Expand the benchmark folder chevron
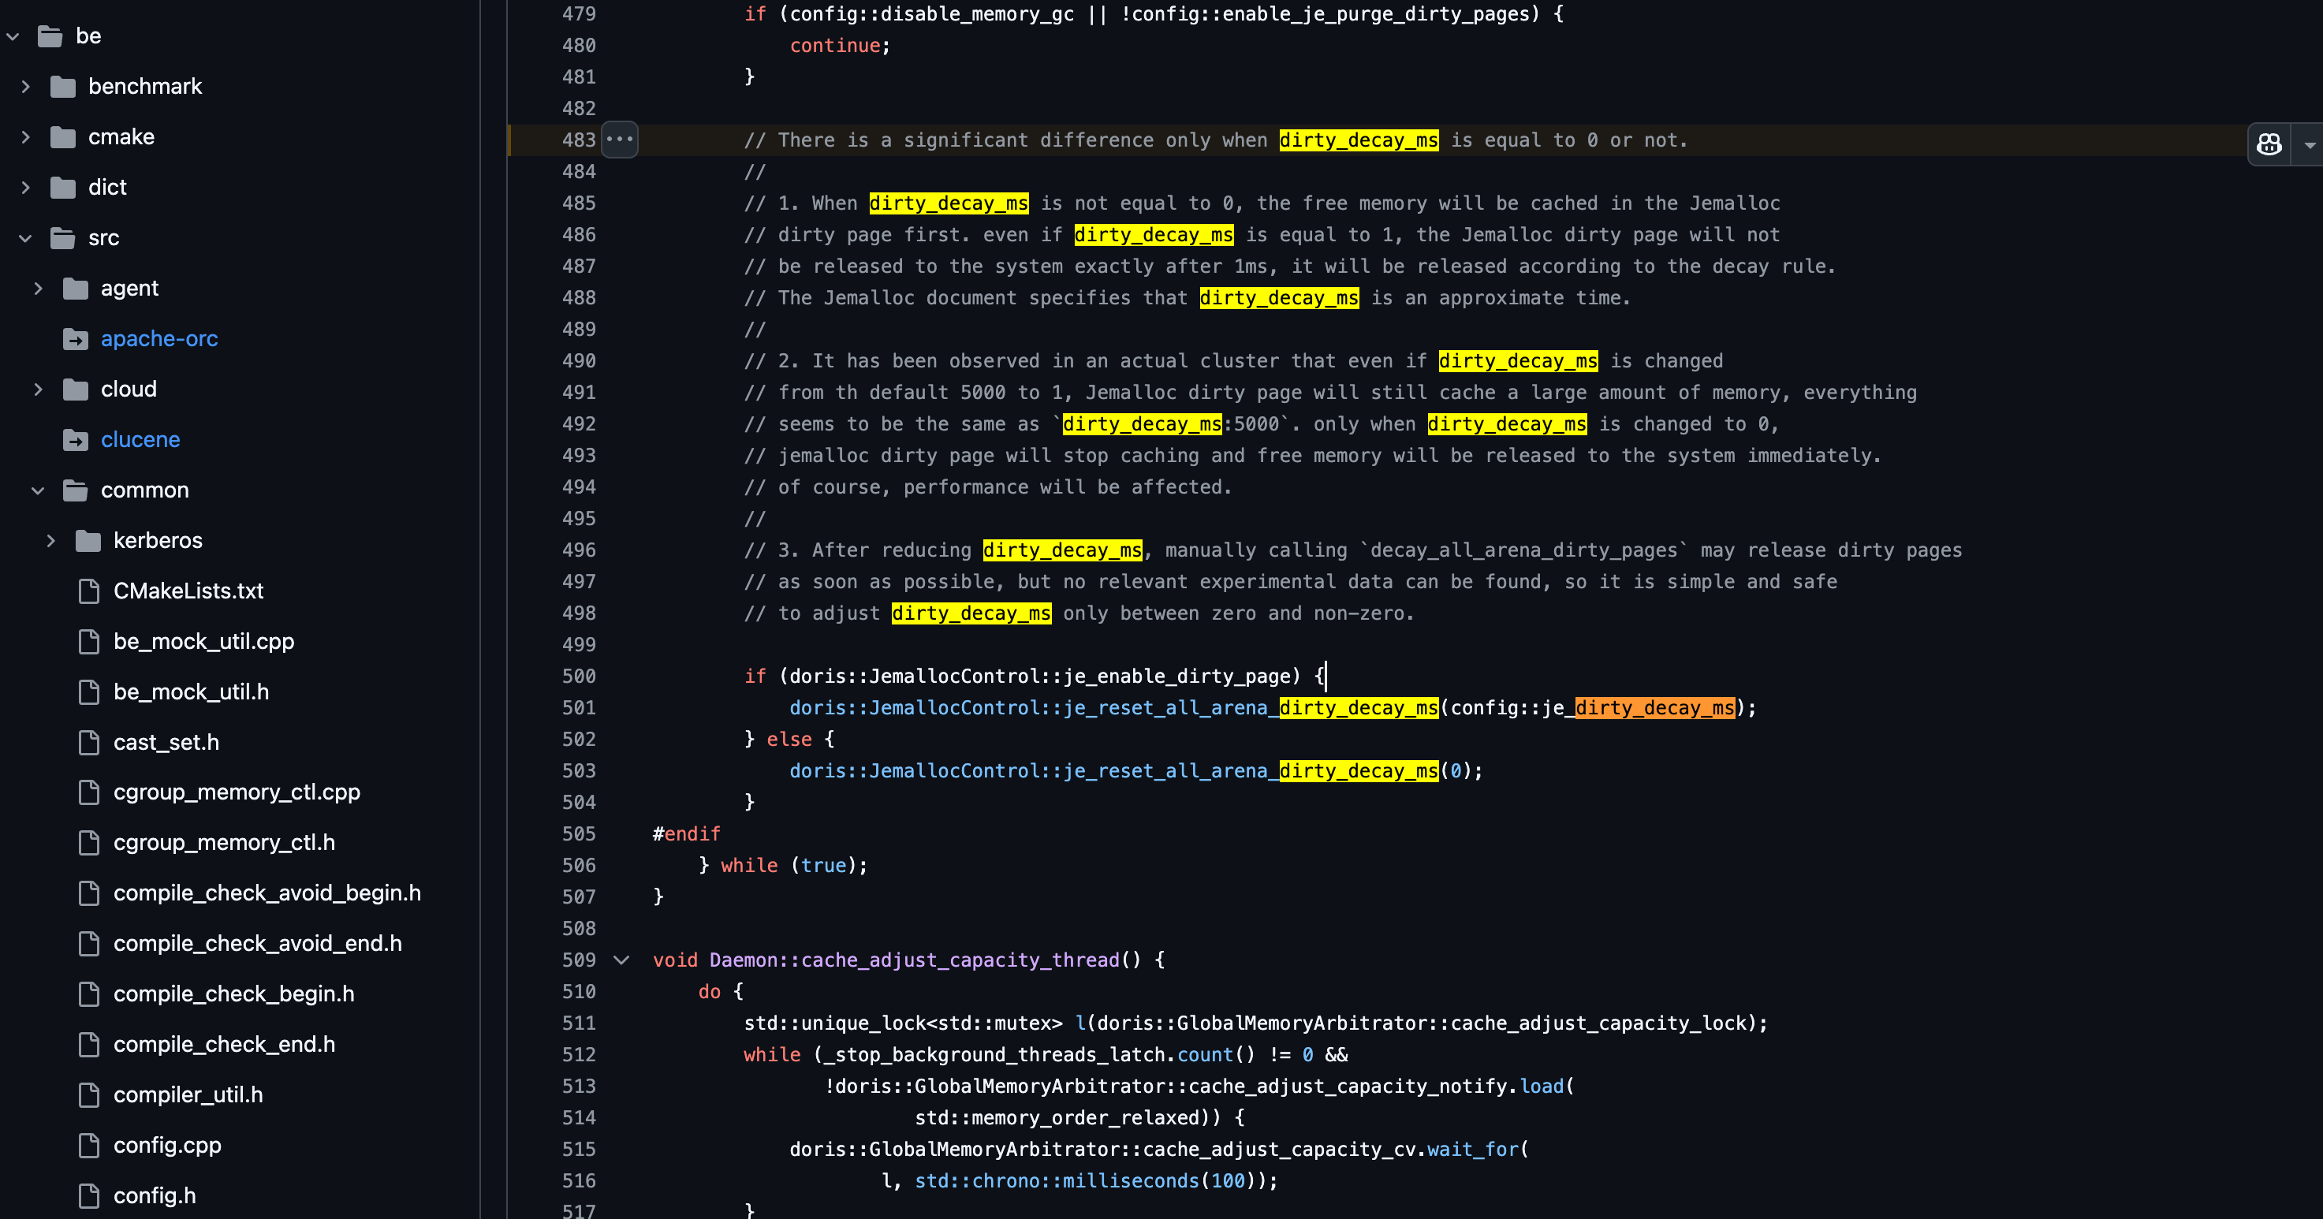 (25, 87)
